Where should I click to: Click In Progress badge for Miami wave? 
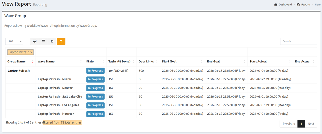tap(95, 79)
